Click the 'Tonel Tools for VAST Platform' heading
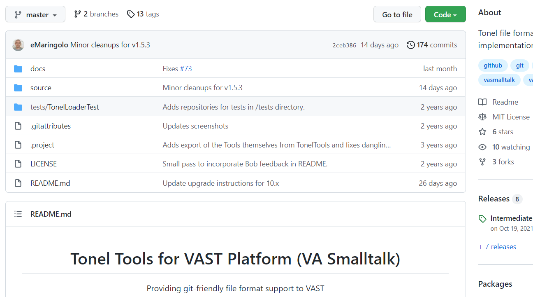 click(235, 259)
